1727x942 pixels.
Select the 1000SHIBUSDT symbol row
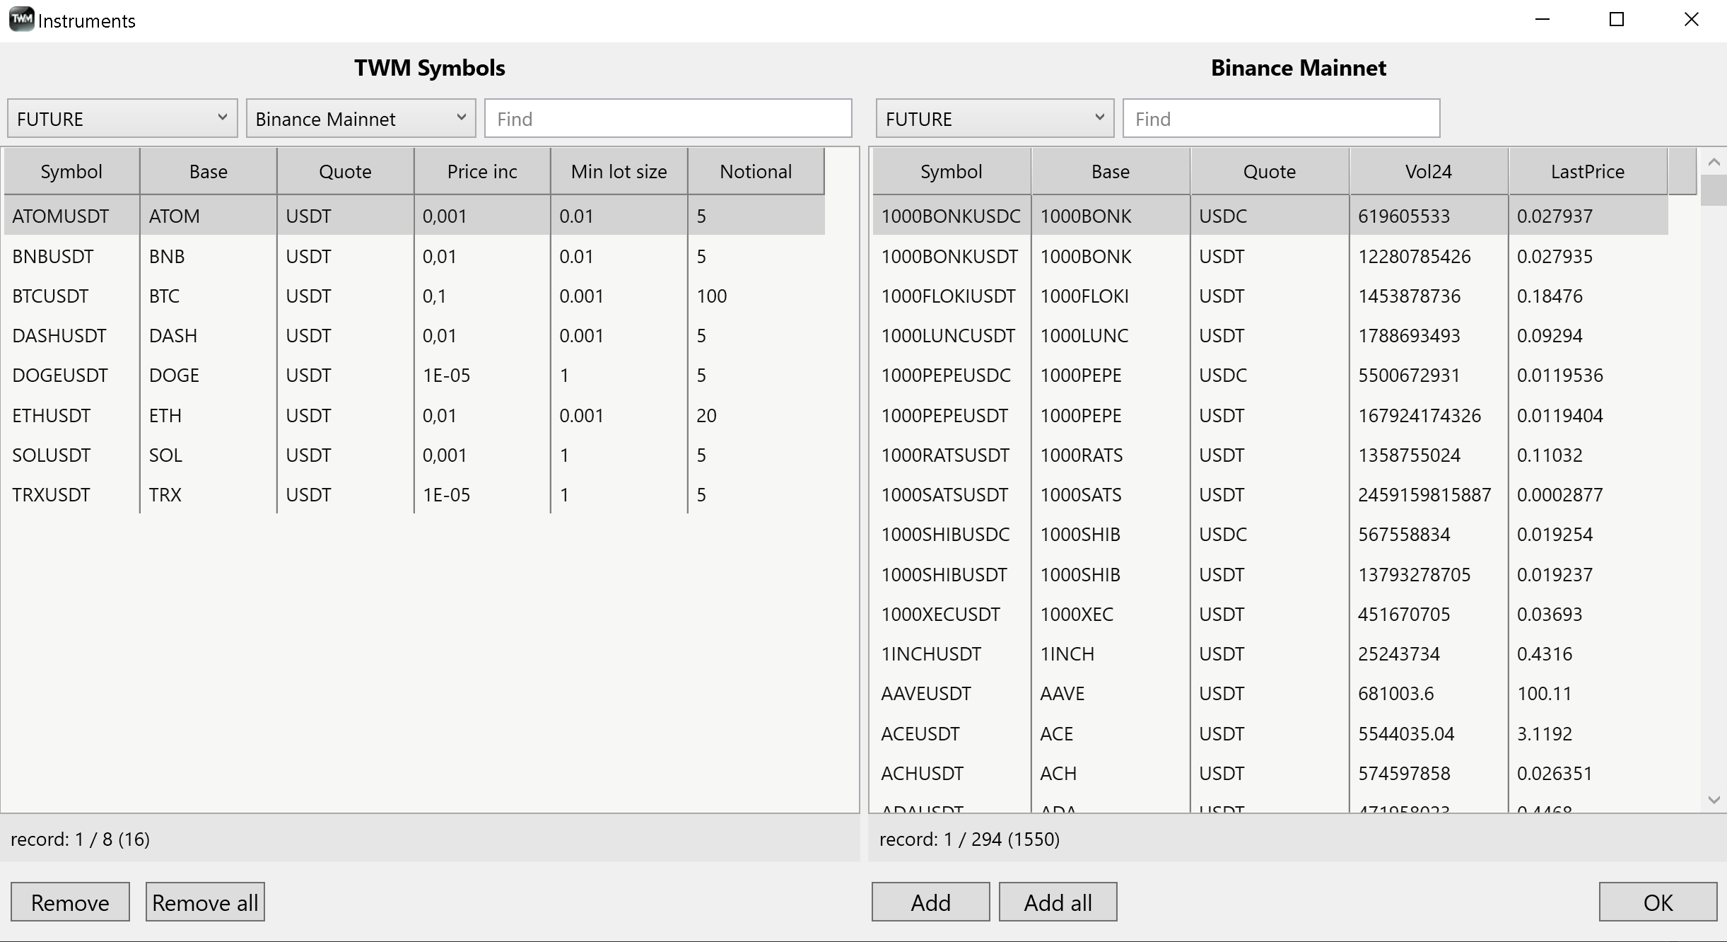pyautogui.click(x=1270, y=574)
